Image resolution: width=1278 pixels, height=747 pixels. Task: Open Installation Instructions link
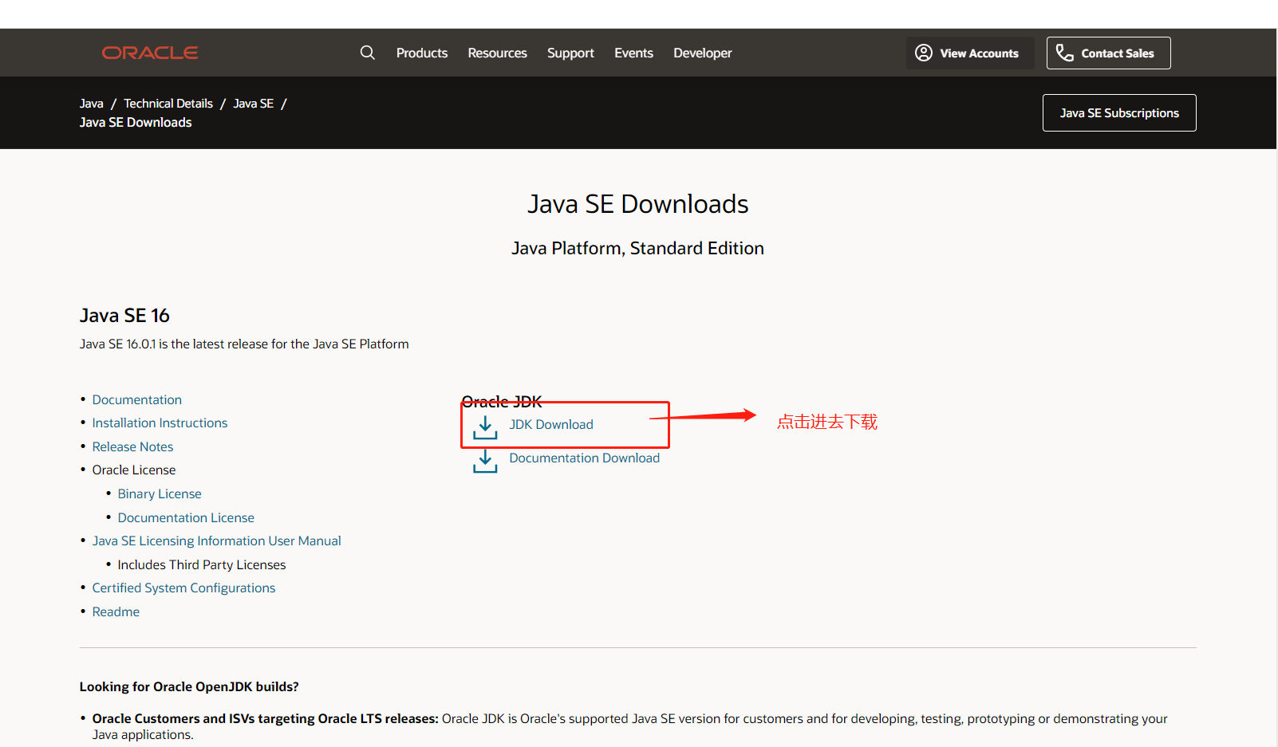[160, 423]
